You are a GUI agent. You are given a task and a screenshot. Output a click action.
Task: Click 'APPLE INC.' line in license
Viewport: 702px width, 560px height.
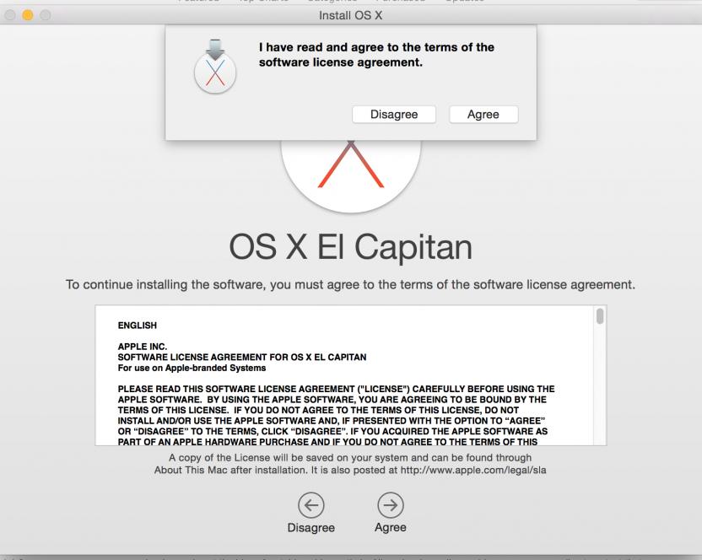143,347
